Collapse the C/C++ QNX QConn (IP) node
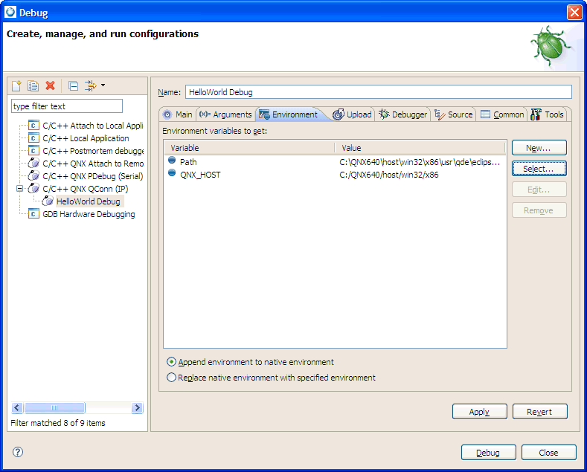 [20, 189]
